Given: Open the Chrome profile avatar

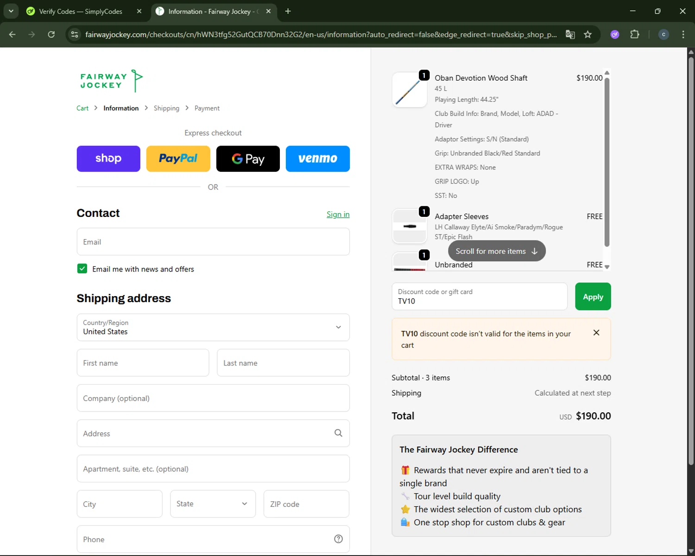Looking at the screenshot, I should click(x=663, y=34).
